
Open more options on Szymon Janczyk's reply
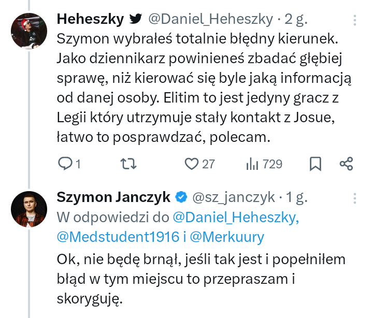click(355, 197)
